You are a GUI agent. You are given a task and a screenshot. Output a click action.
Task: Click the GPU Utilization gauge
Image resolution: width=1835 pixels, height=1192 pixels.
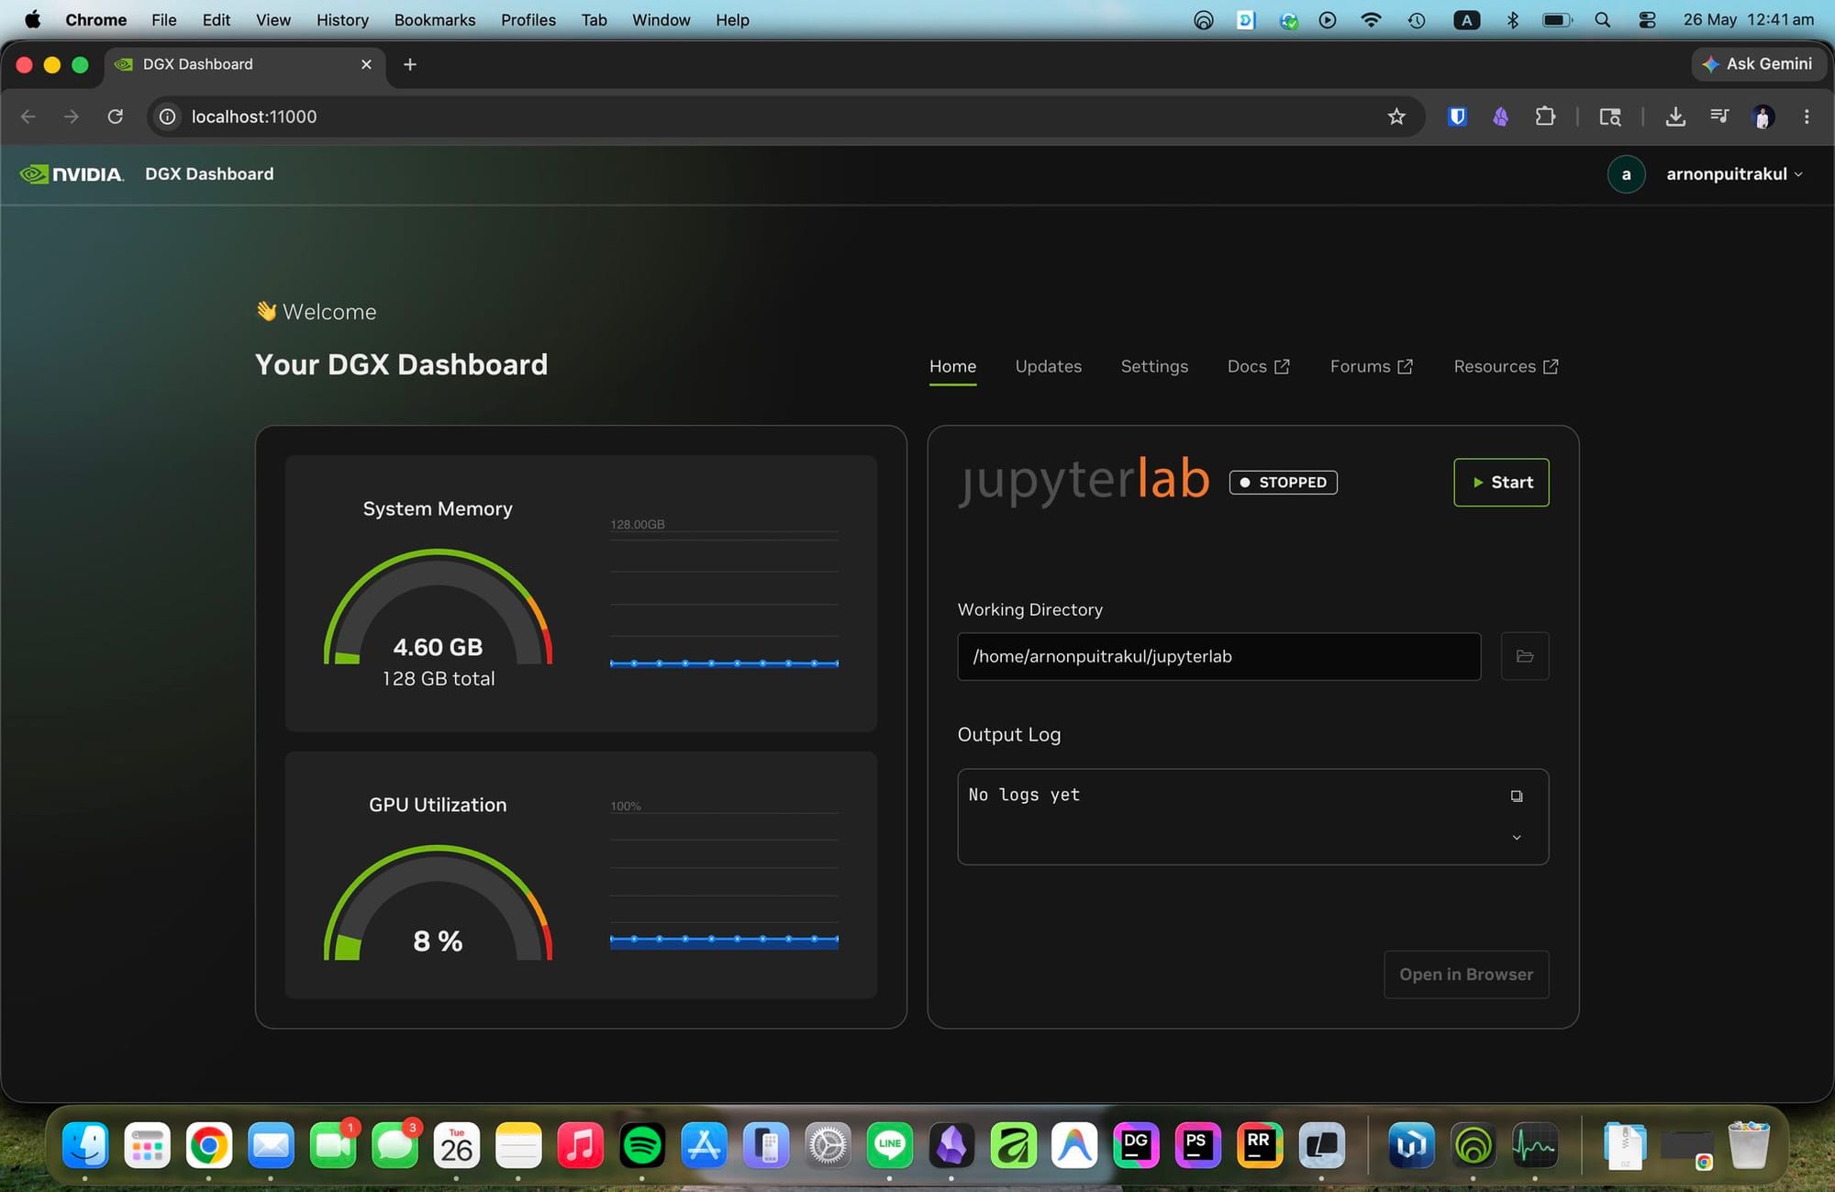click(x=438, y=902)
